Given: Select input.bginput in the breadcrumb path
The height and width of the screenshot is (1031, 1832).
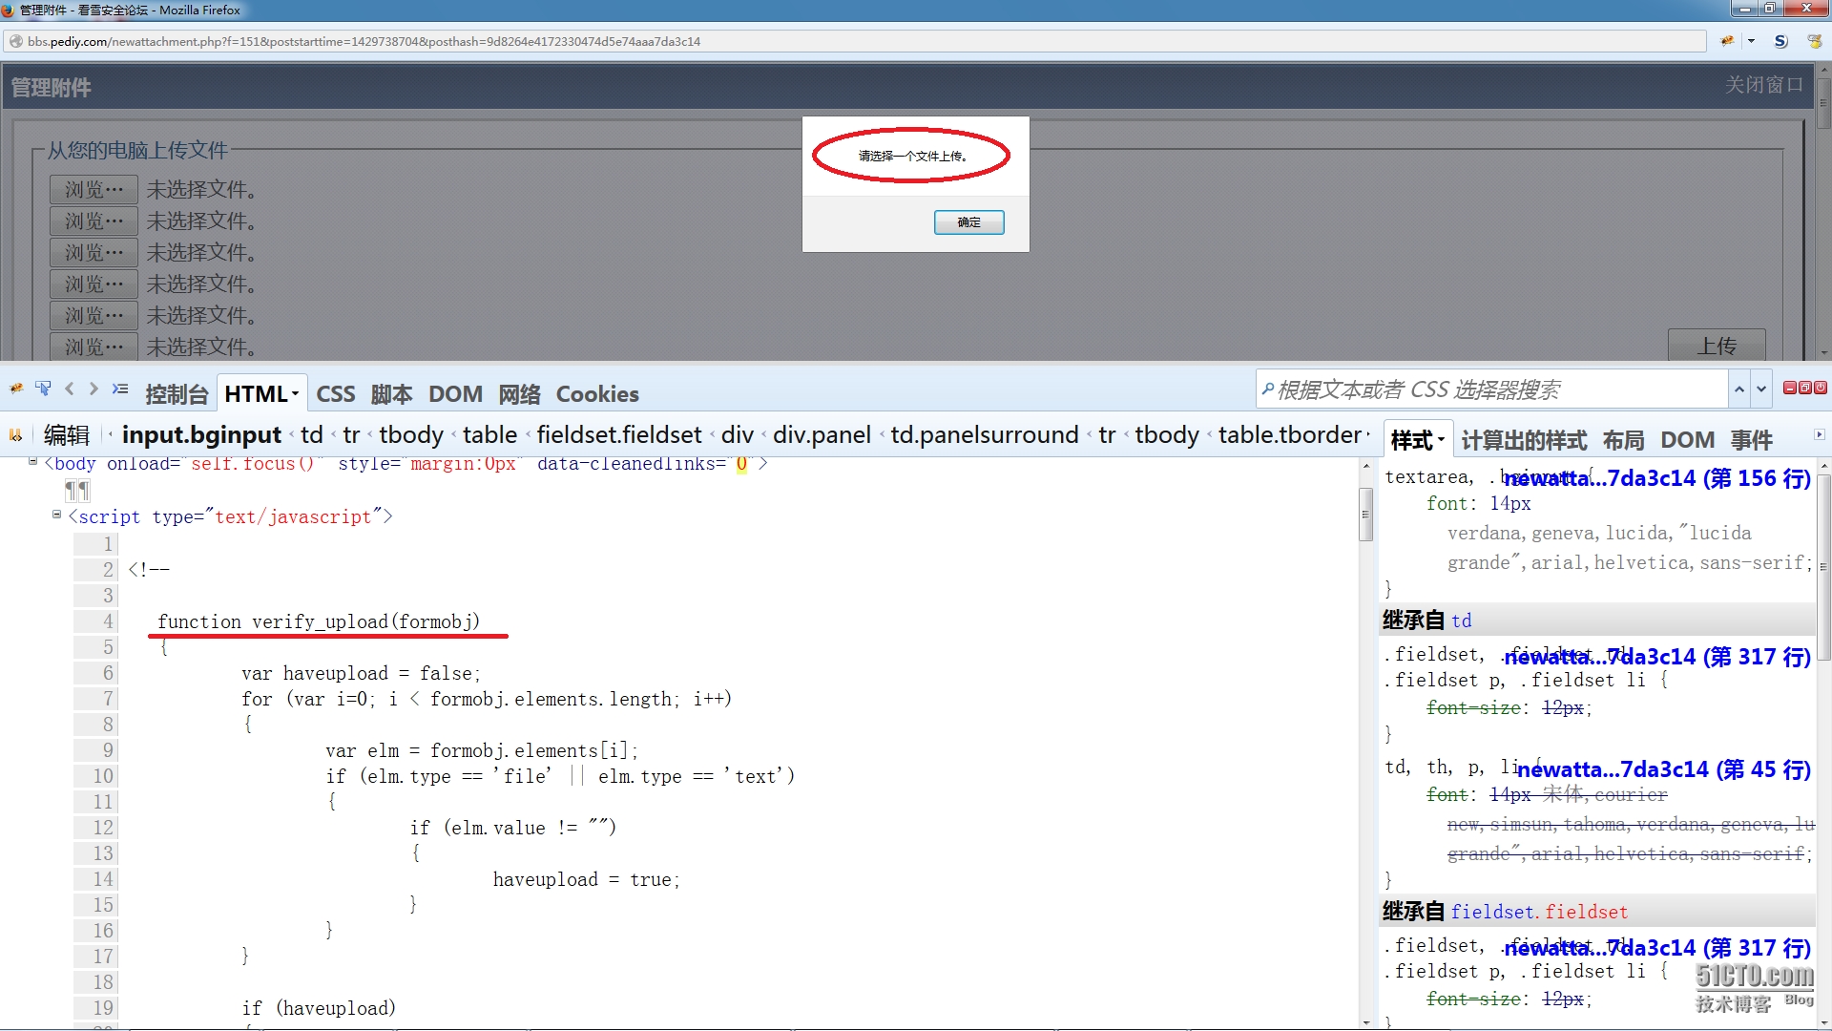Looking at the screenshot, I should pos(201,435).
